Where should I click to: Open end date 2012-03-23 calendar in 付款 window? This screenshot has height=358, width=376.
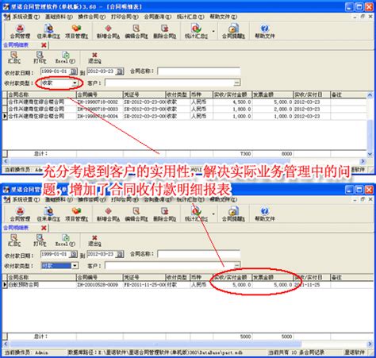[x=120, y=254]
